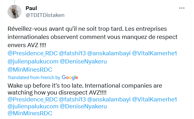Viewport: 194px width, 119px height.
Task: Open @julienpalukucom in the translated text
Action: pyautogui.click(x=33, y=106)
